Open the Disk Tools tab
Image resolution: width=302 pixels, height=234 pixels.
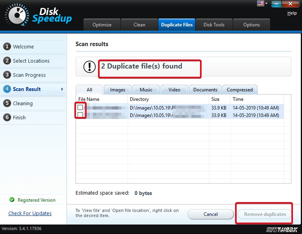[214, 25]
